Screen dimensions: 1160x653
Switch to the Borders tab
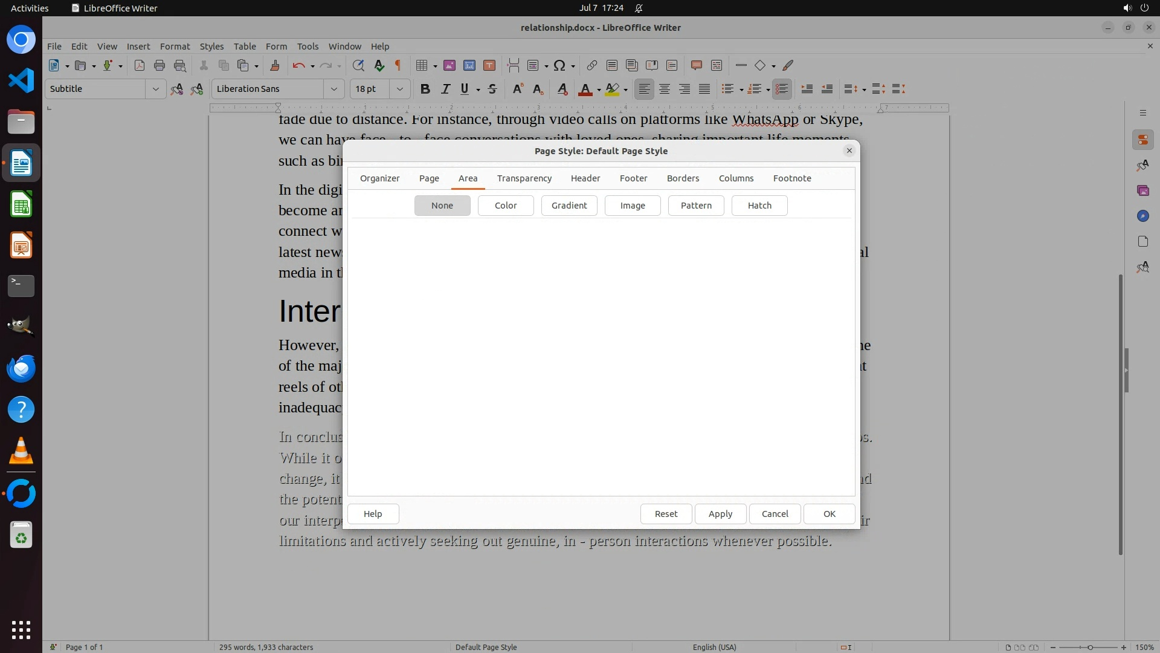[683, 178]
